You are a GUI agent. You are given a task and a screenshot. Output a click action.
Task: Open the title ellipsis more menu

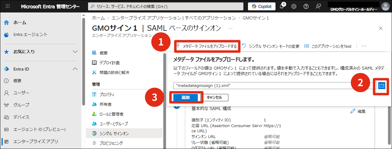[x=231, y=28]
